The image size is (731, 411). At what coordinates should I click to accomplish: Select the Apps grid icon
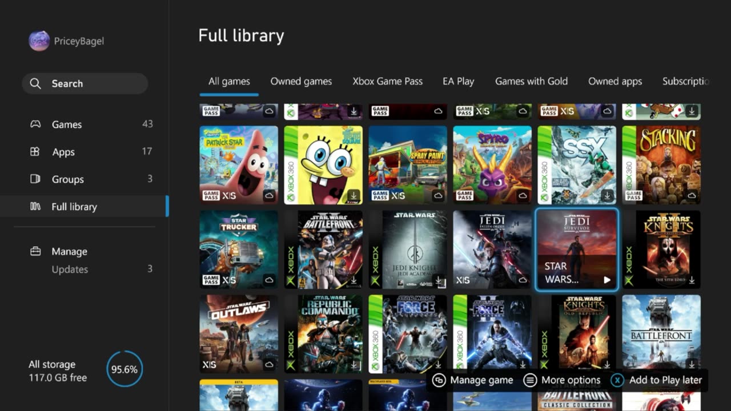coord(35,151)
